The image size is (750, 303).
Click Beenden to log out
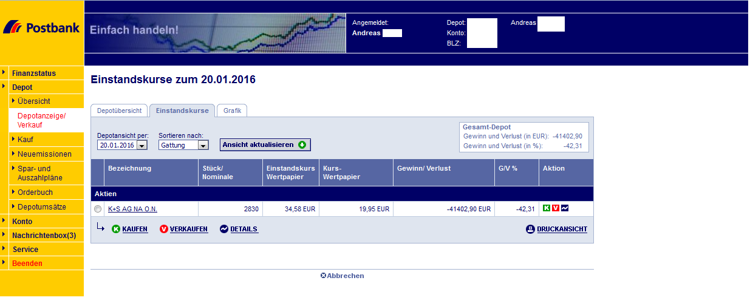tap(27, 264)
